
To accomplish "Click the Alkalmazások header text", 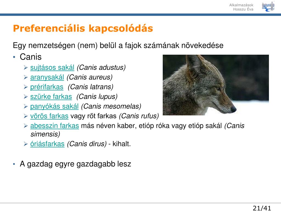I will (241, 5).
